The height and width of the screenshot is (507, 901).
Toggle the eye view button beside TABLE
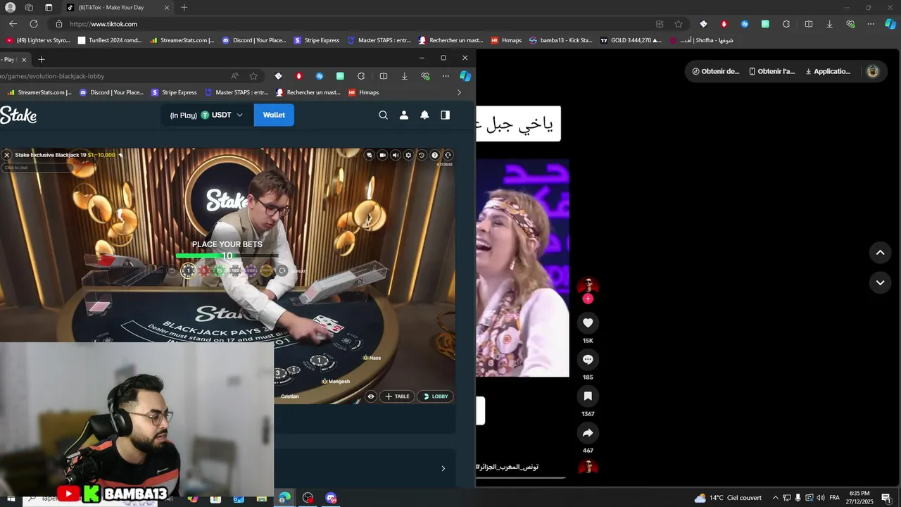pyautogui.click(x=371, y=396)
